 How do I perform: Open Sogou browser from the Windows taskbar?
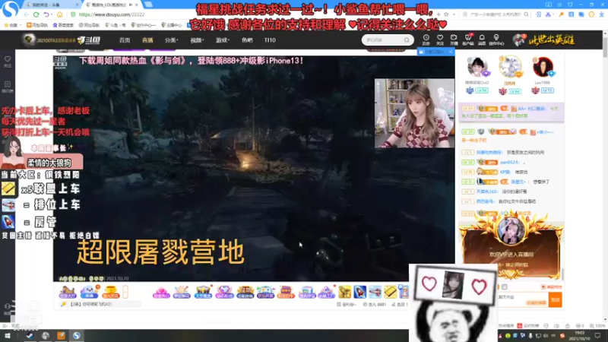pyautogui.click(x=77, y=335)
